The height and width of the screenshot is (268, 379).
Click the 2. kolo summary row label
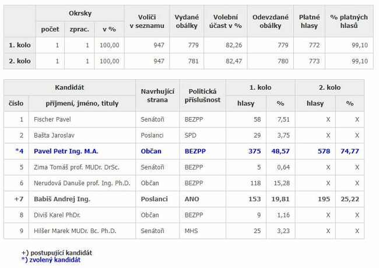click(x=19, y=61)
